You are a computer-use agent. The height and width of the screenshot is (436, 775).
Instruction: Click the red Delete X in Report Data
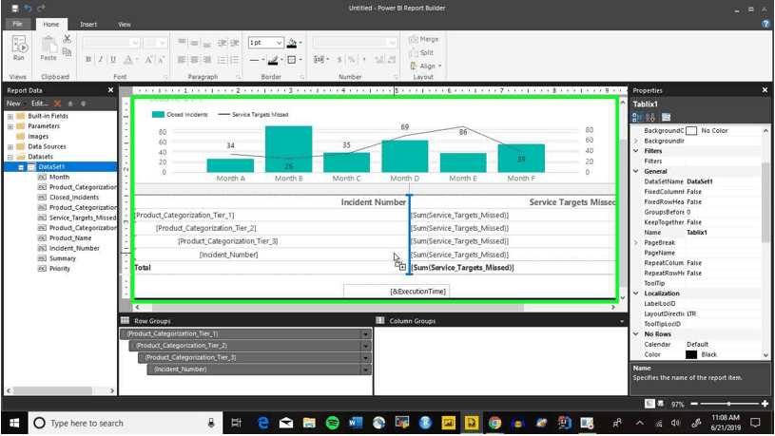57,104
